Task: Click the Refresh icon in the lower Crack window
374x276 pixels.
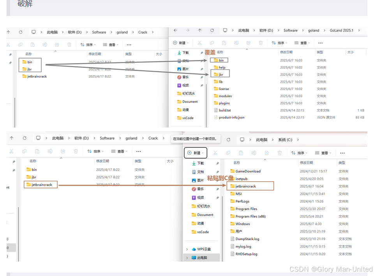Action: [25, 138]
